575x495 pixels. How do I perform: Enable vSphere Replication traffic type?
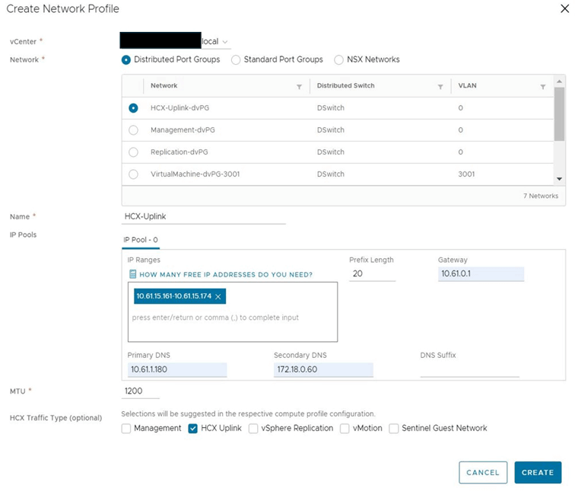(x=253, y=429)
